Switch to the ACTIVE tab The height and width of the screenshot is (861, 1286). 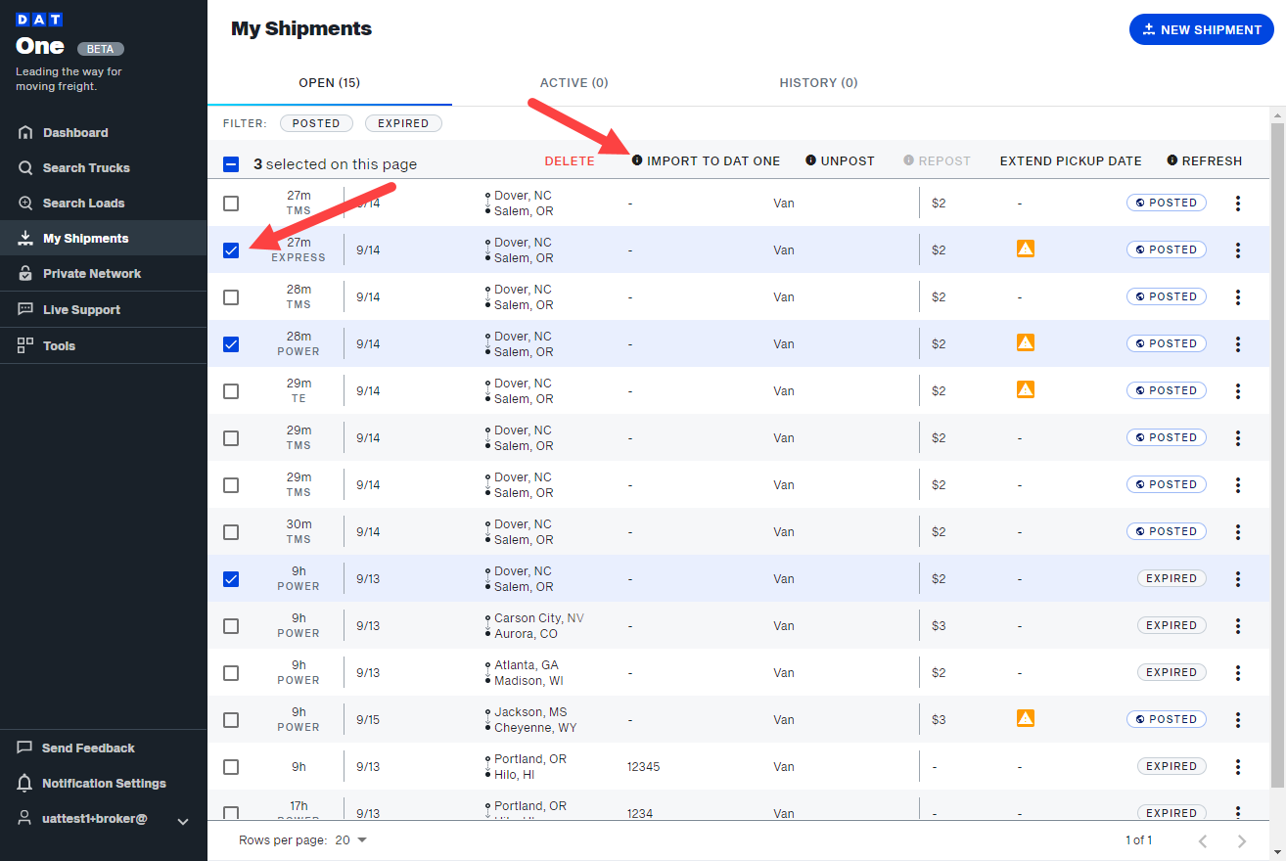(x=574, y=83)
